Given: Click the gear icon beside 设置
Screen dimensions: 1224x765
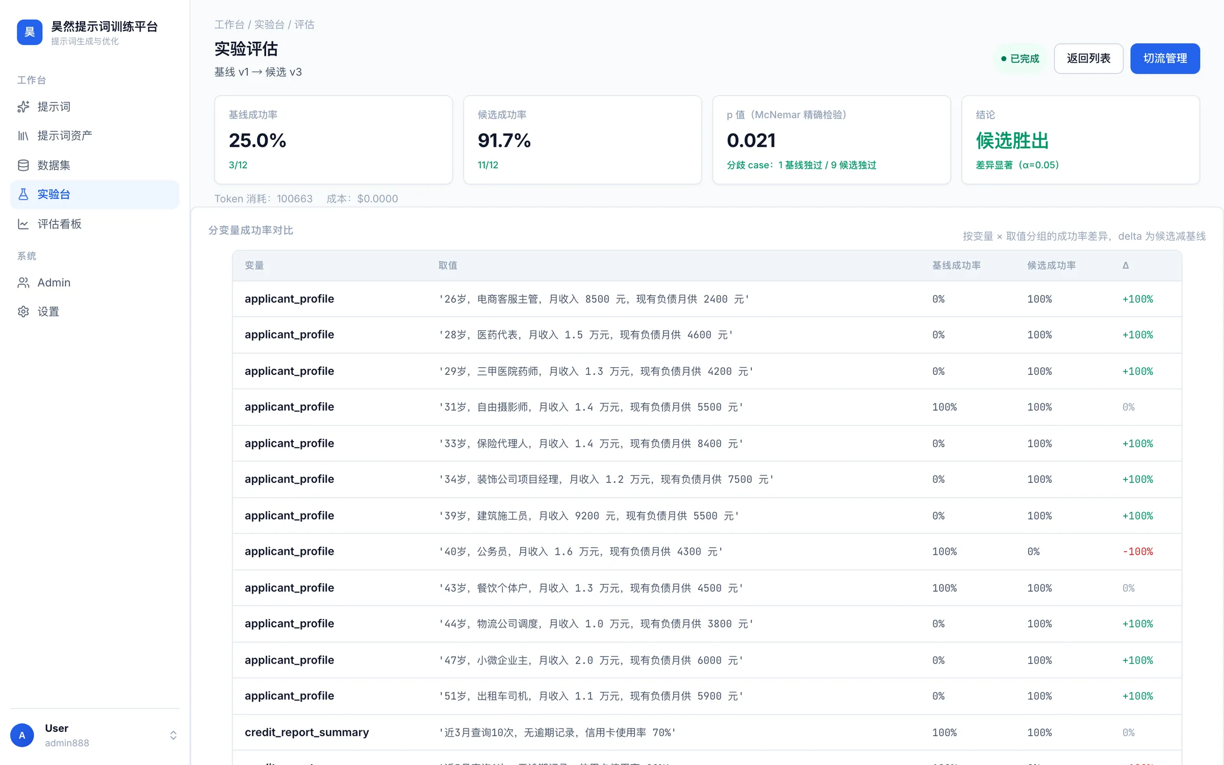Looking at the screenshot, I should tap(23, 312).
